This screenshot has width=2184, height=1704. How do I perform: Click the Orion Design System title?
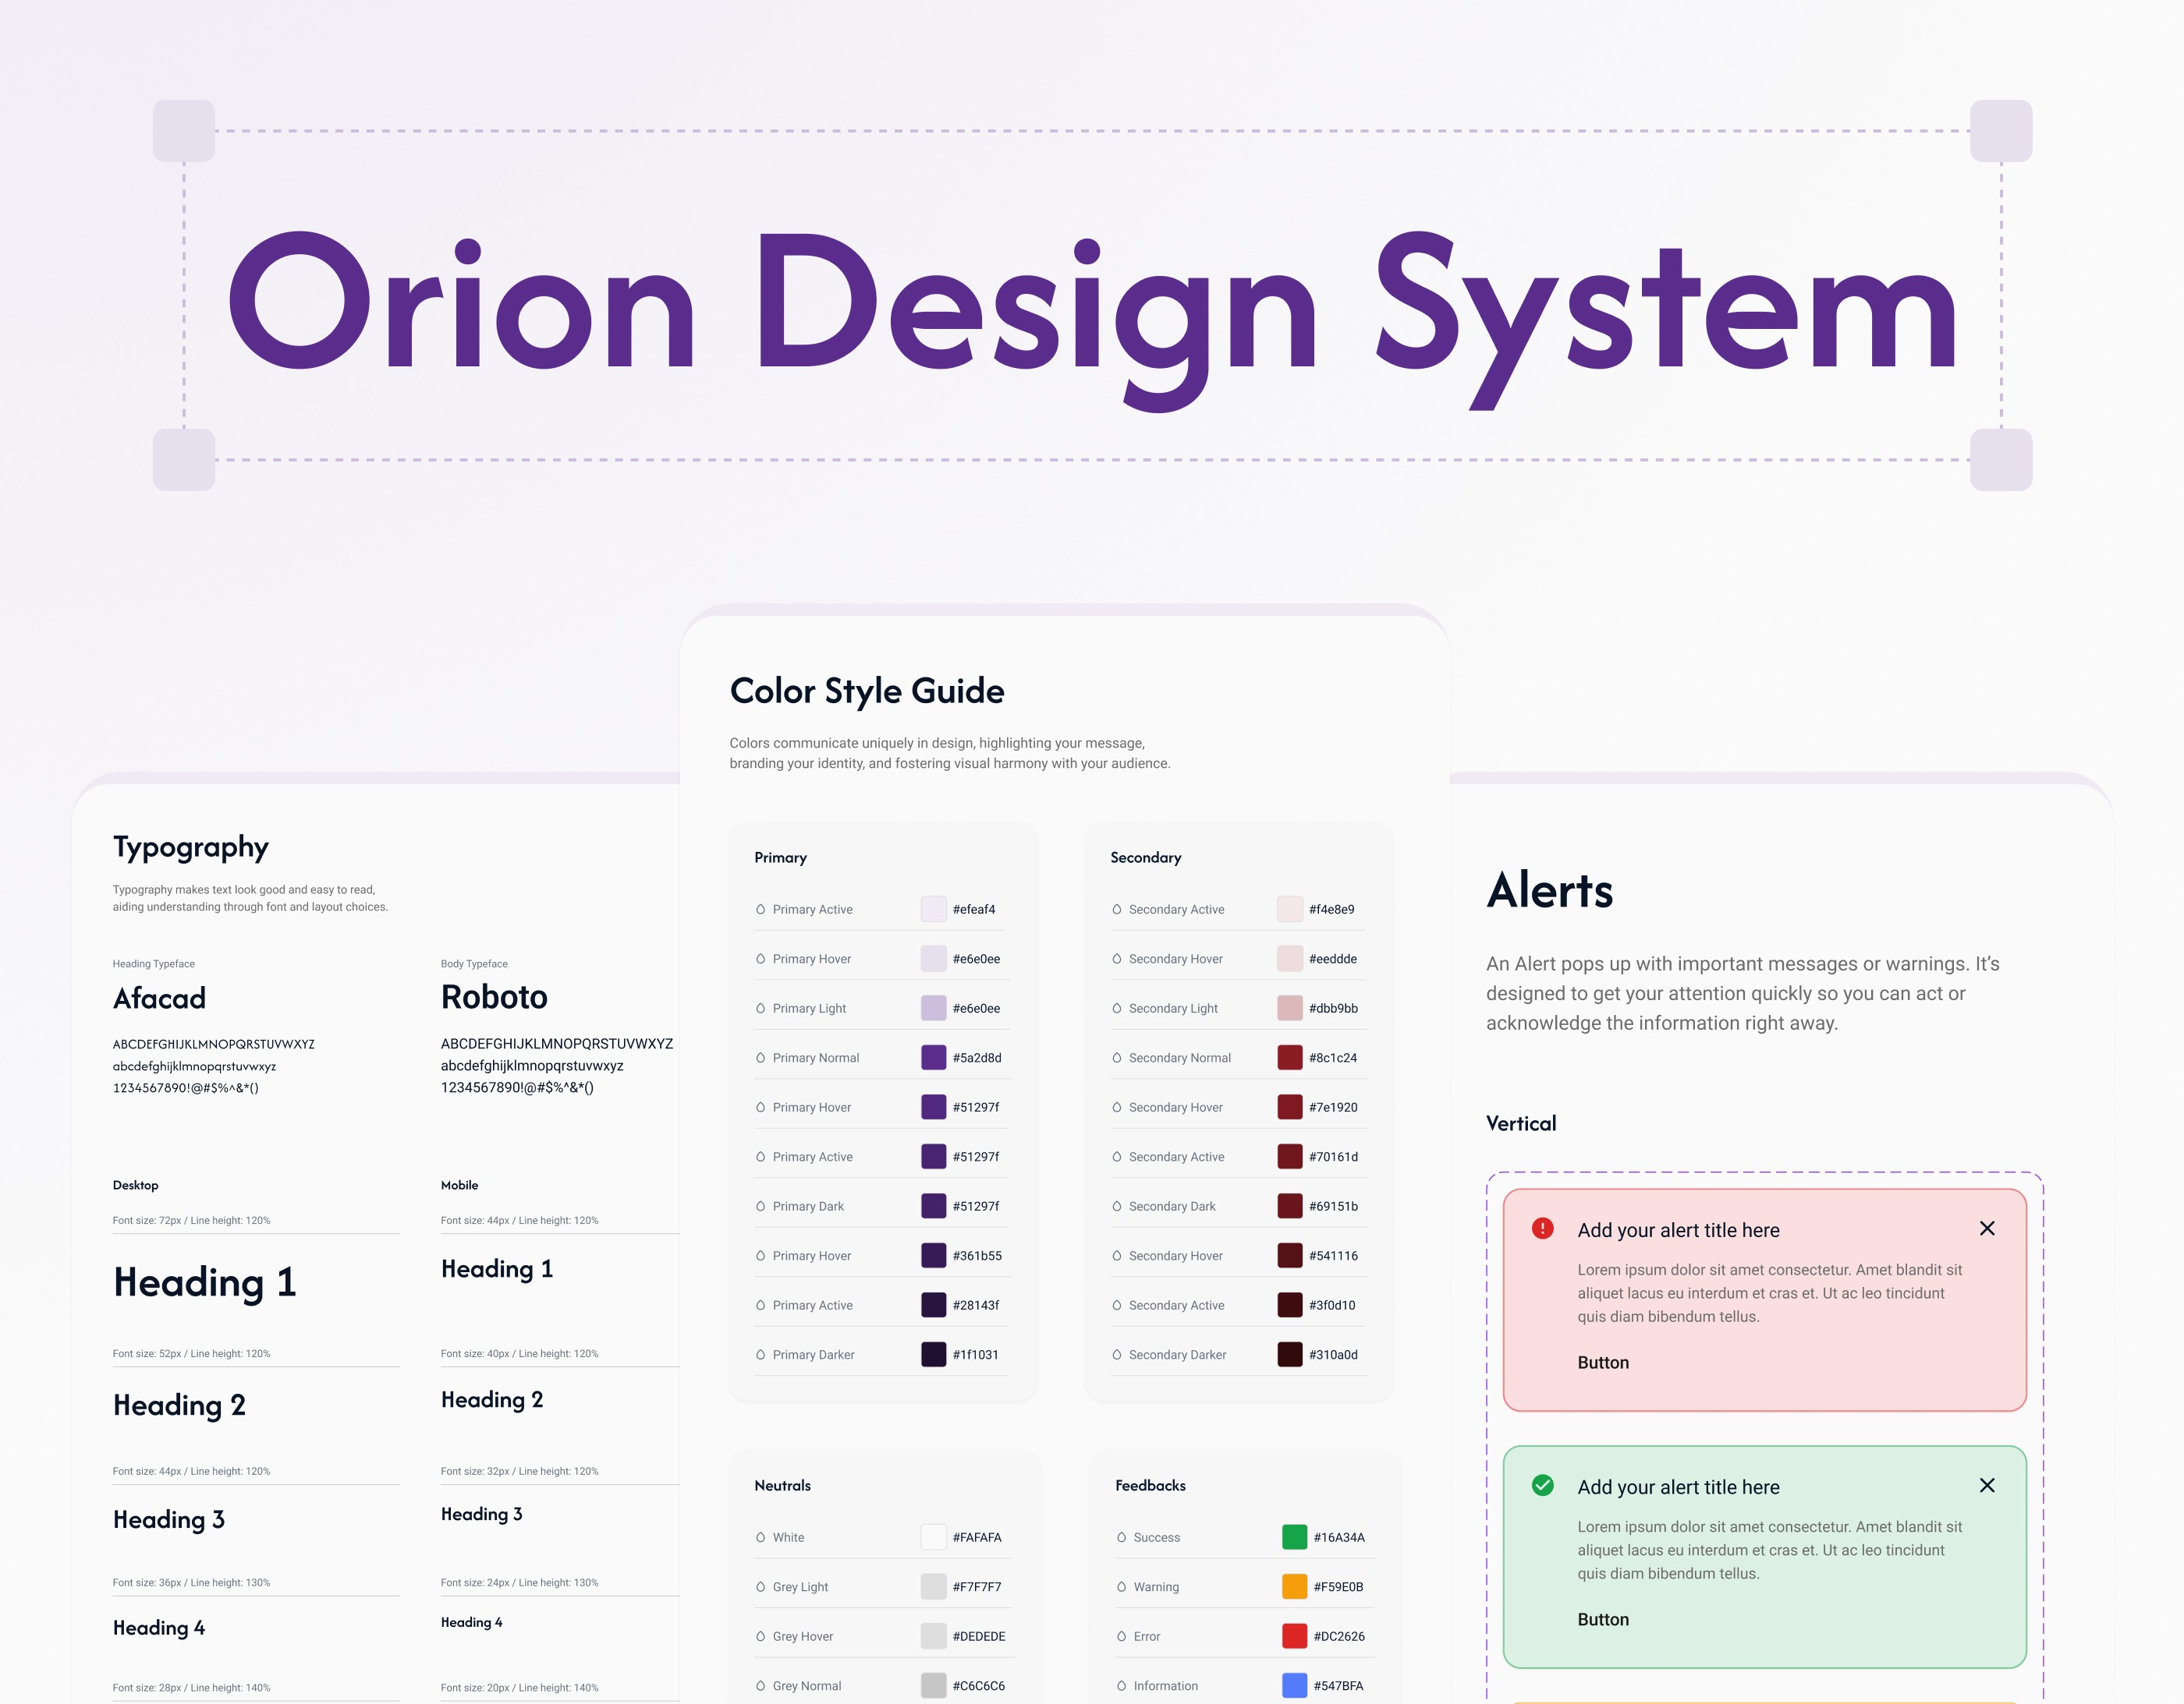1092,305
